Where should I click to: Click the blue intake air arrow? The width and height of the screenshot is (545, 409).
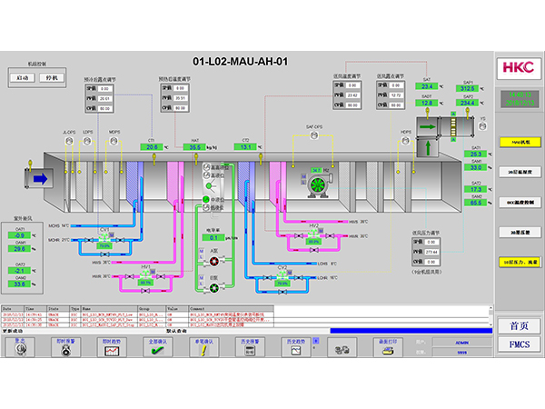point(40,179)
